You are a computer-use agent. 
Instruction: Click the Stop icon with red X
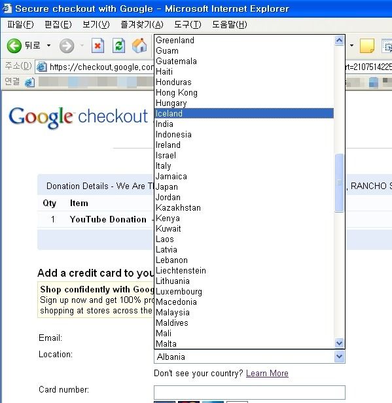point(98,46)
